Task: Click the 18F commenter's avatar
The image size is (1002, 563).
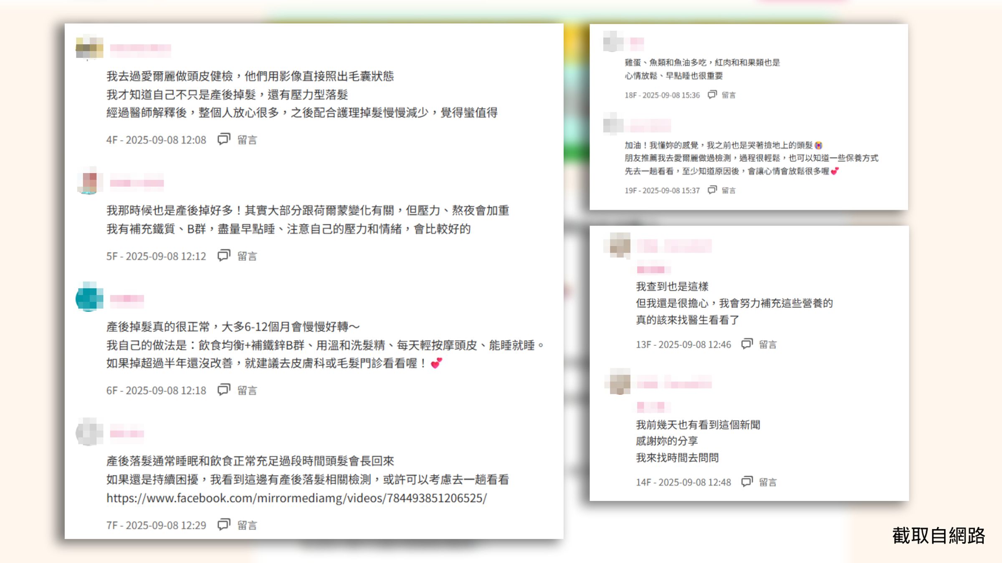Action: [613, 41]
